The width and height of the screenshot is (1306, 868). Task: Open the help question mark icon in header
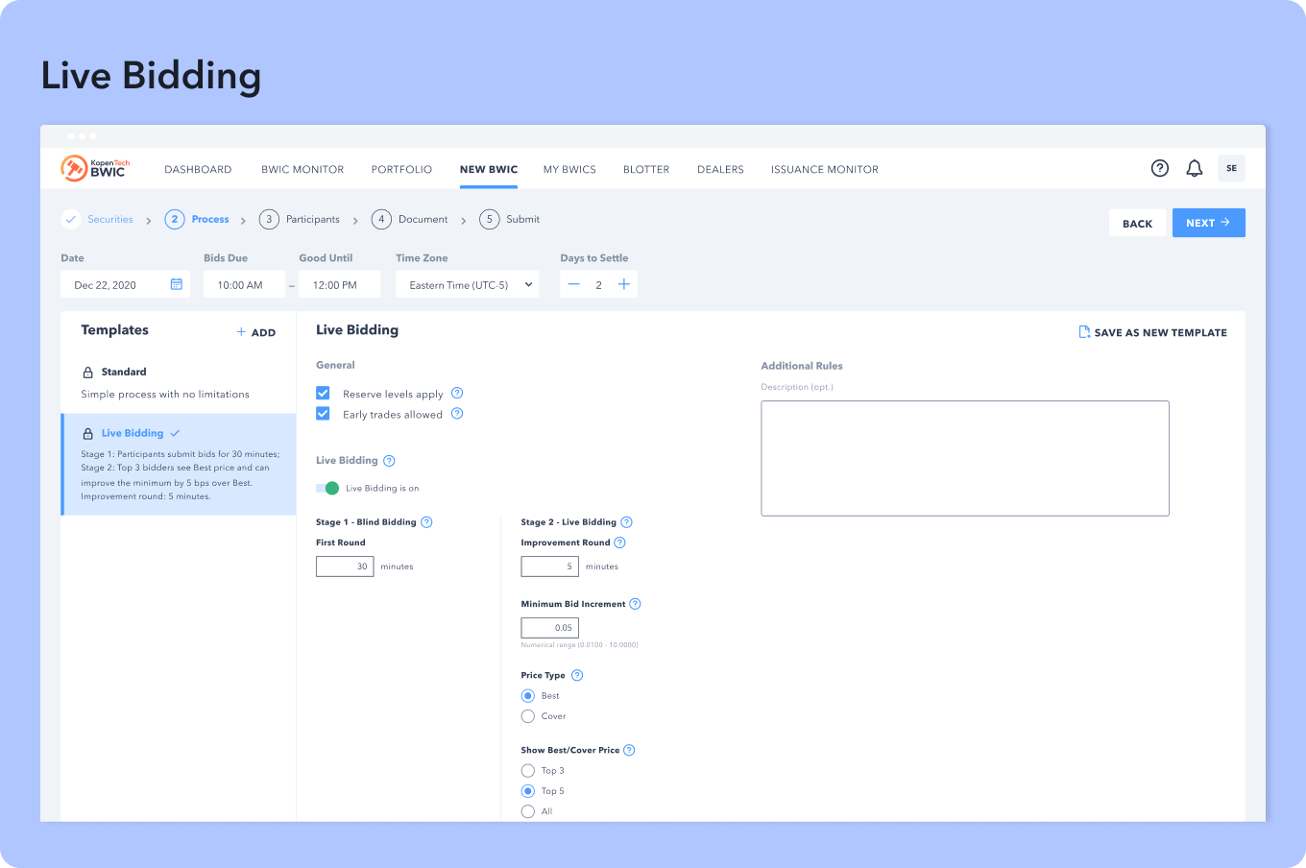[x=1160, y=168]
